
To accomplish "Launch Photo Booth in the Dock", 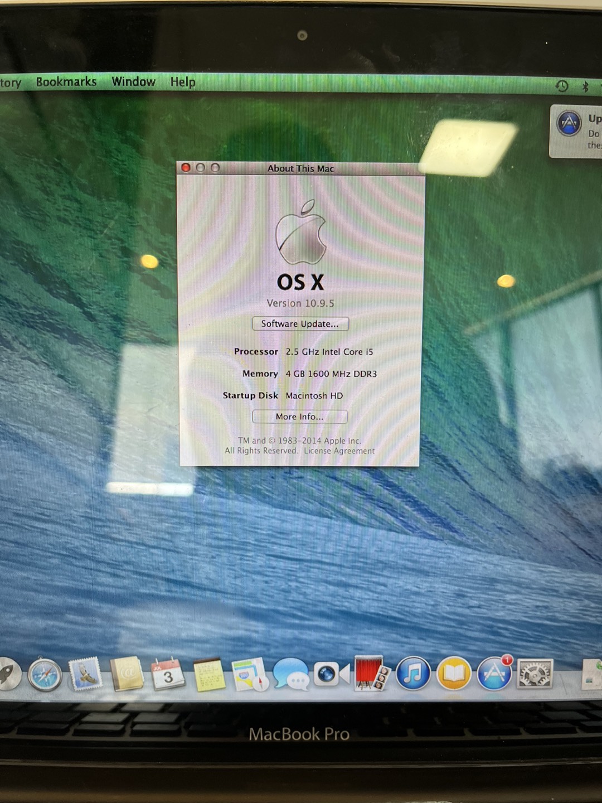I will click(370, 675).
